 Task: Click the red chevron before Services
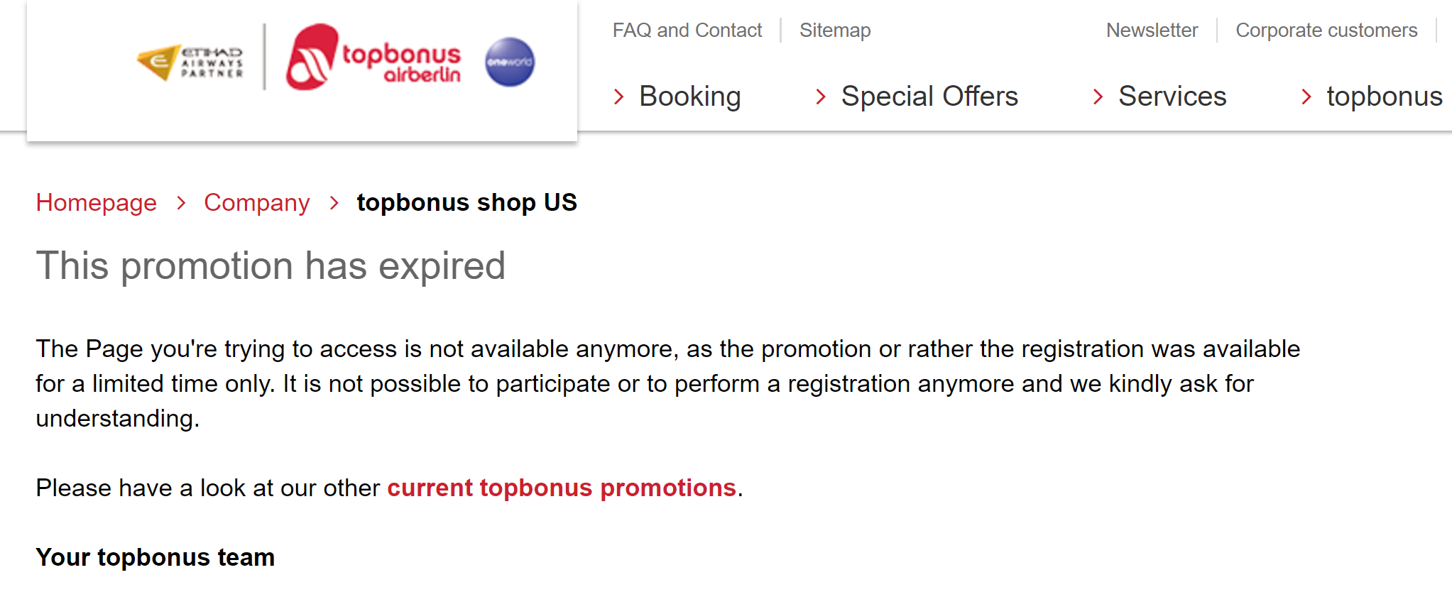tap(1098, 97)
